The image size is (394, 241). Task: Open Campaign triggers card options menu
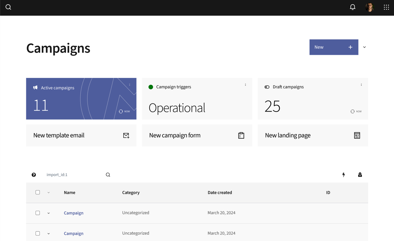click(x=245, y=85)
